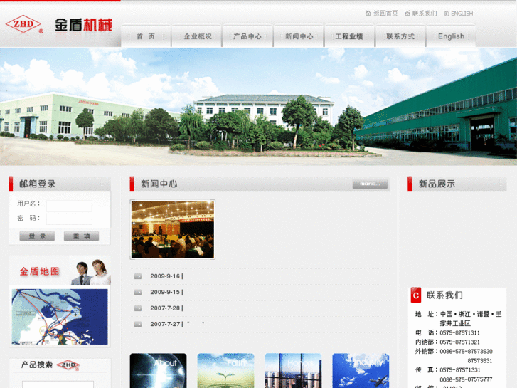Viewport: 517px width, 388px height.
Task: Open the 金盾地图 banner with two people
Action: (x=60, y=271)
